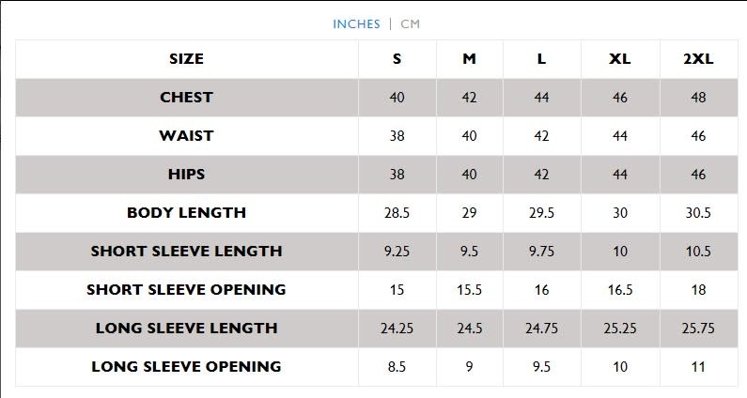Image resolution: width=747 pixels, height=398 pixels.
Task: Select the SHORT SLEEVE LENGTH row label
Action: (186, 252)
